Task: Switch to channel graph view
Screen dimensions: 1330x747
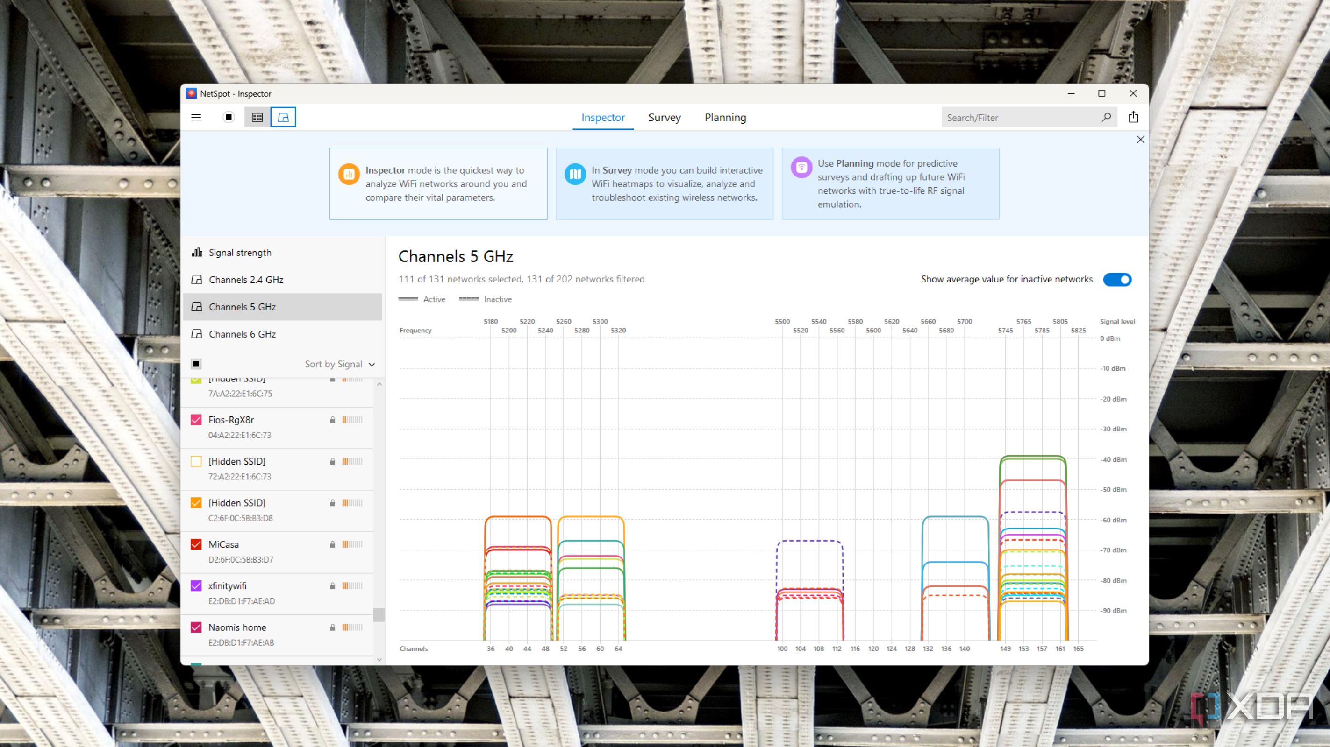Action: [284, 117]
